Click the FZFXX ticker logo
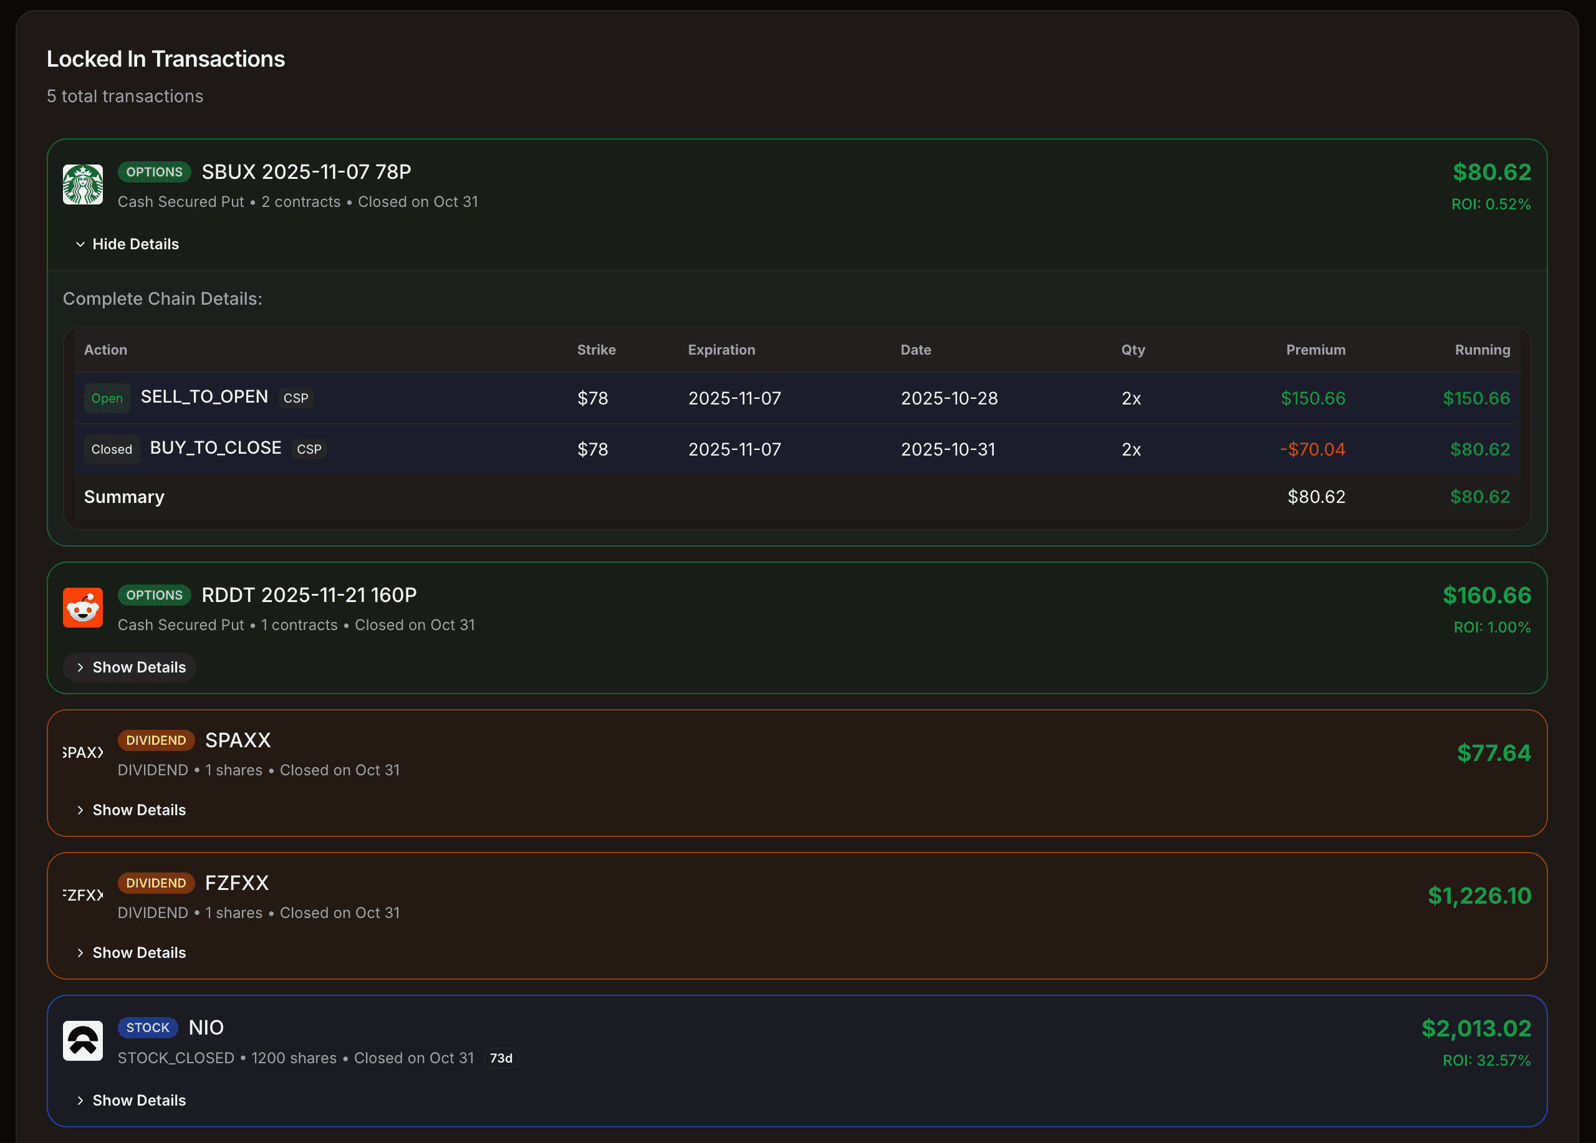This screenshot has width=1596, height=1143. point(82,896)
